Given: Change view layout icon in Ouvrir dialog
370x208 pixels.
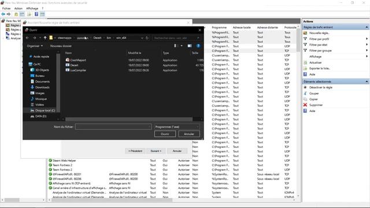Looking at the screenshot, I should click(175, 46).
